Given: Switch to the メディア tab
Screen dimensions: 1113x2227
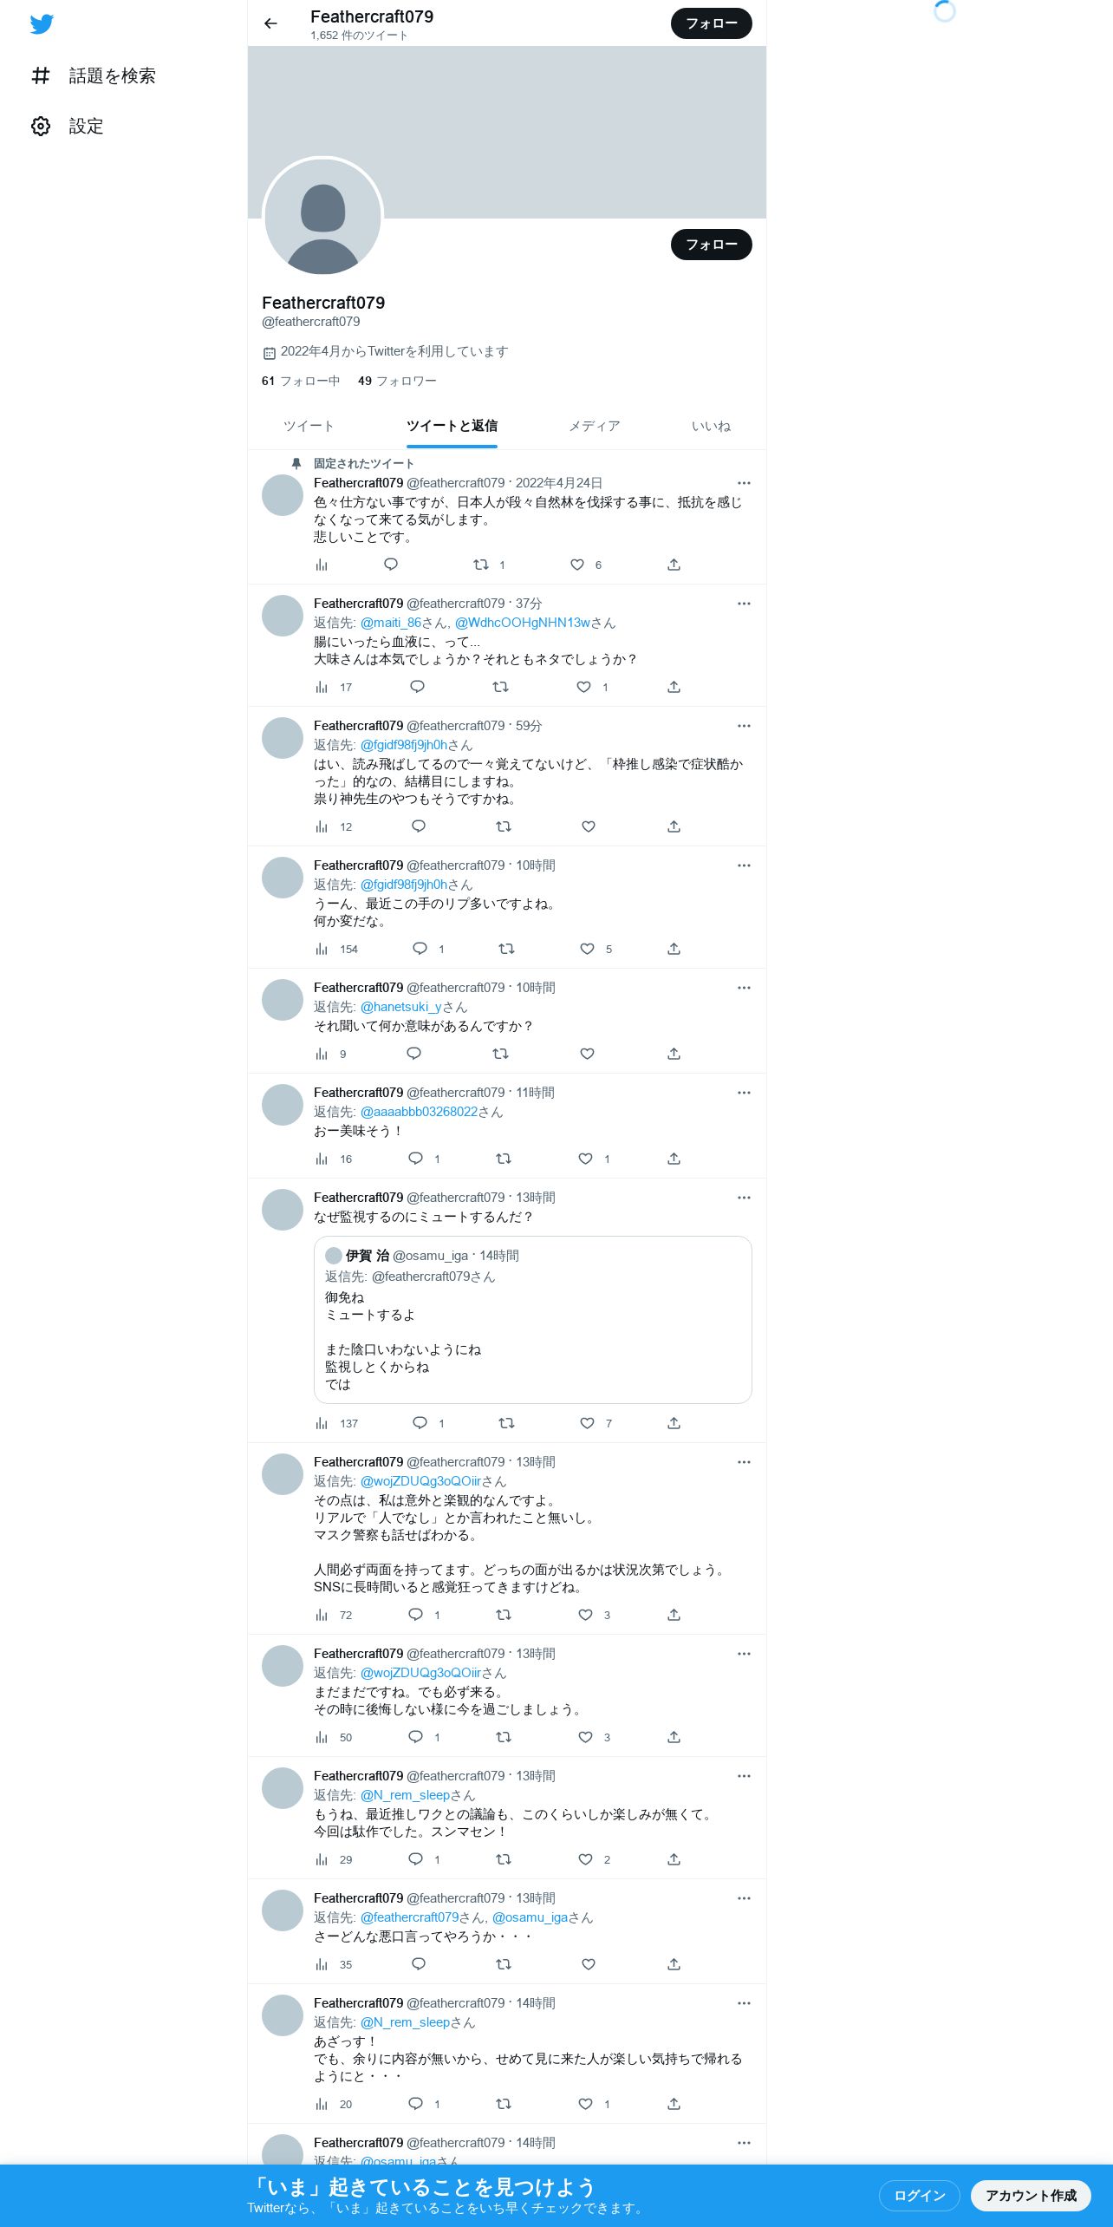Looking at the screenshot, I should coord(594,426).
